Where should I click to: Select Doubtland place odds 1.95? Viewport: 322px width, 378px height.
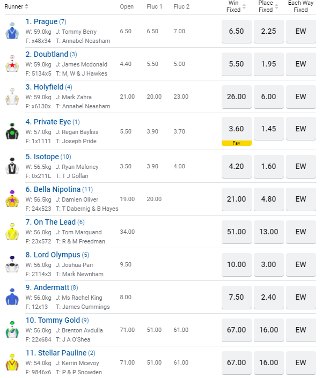tap(268, 64)
